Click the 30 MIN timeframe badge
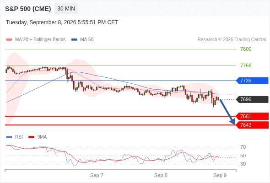 pyautogui.click(x=66, y=9)
